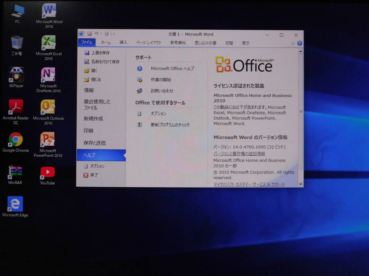This screenshot has width=369, height=276.
Task: Switch to the ファイル tab
Action: click(87, 43)
